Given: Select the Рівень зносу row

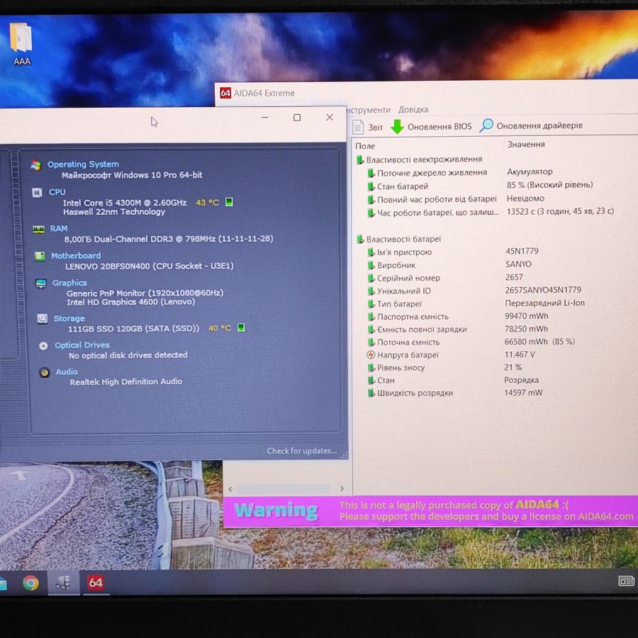Looking at the screenshot, I should tap(444, 367).
